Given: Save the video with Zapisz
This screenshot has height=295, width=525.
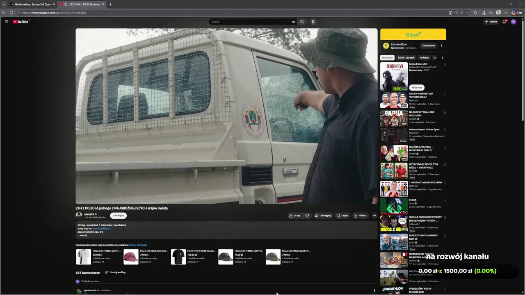Looking at the screenshot, I should (x=342, y=216).
